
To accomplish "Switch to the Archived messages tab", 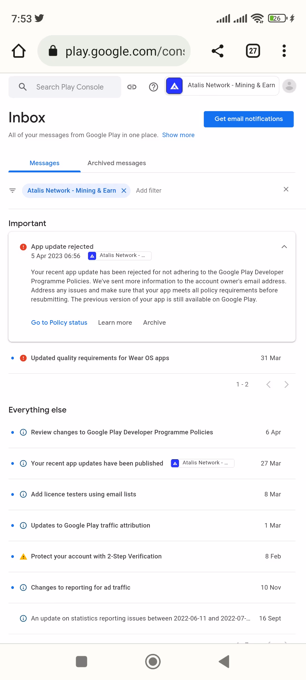I will point(117,163).
